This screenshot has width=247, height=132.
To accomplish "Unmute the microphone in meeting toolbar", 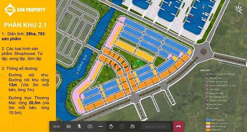I will 79,126.
